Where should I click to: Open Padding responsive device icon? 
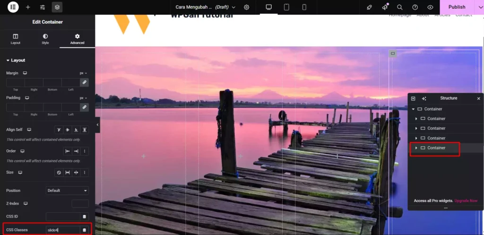tap(27, 98)
